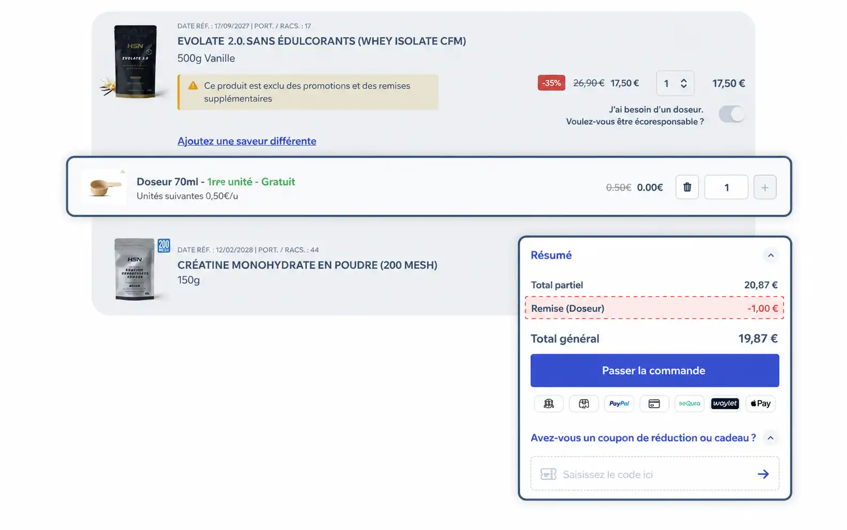
Task: Click the -35% discount badge
Action: [551, 83]
